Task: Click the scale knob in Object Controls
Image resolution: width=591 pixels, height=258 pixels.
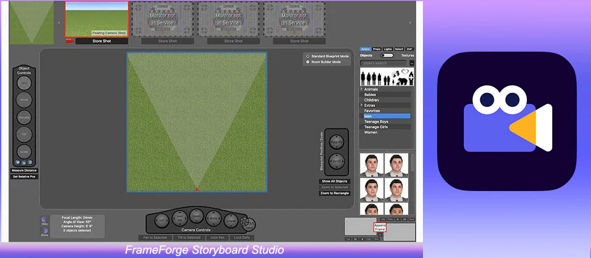Action: [24, 152]
